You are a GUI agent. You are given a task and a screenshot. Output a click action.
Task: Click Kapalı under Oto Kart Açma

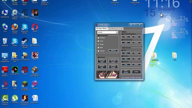pyautogui.click(x=136, y=43)
